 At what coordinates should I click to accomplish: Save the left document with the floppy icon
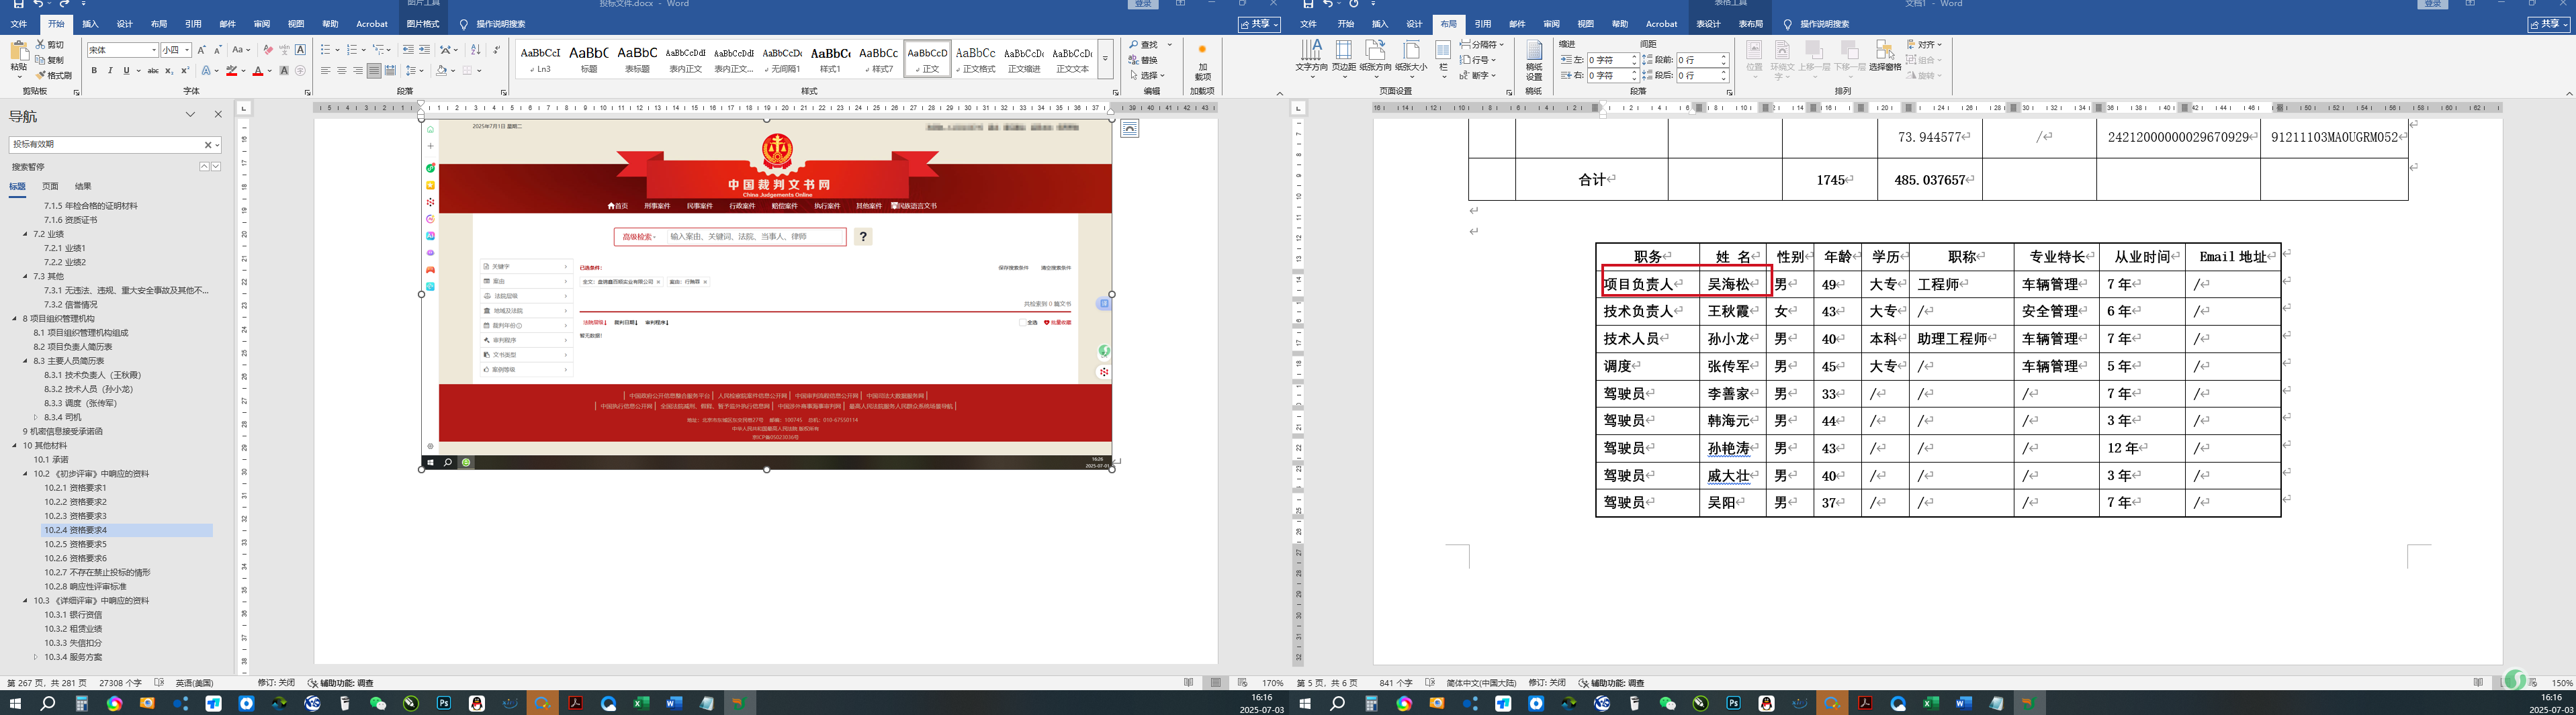[x=19, y=4]
